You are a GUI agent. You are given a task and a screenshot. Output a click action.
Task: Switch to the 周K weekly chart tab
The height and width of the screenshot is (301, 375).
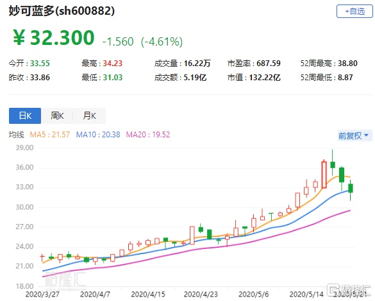tap(57, 116)
